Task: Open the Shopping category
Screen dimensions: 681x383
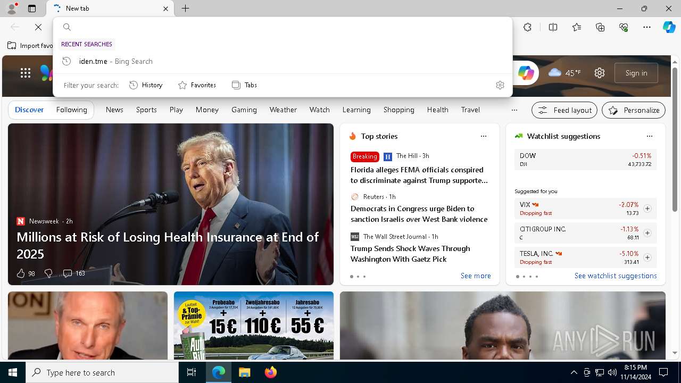Action: tap(399, 110)
